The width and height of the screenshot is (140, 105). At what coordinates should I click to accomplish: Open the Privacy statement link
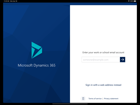(x=111, y=99)
